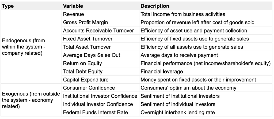The image size is (274, 119).
Task: Select the Consumer Confidence cell
Action: pyautogui.click(x=101, y=88)
